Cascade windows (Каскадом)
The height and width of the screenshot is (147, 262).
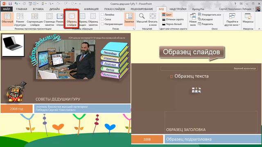click(206, 19)
